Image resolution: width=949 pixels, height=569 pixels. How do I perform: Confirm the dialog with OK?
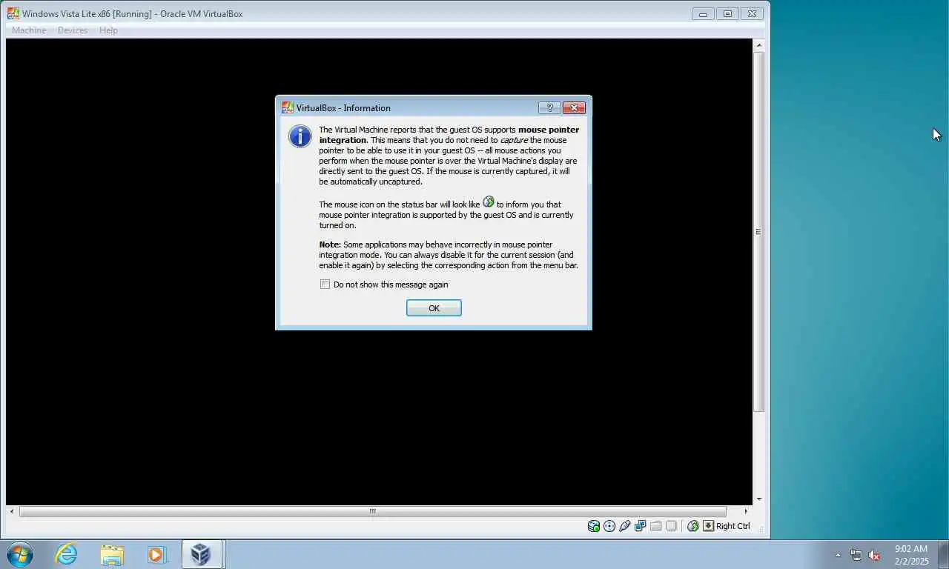(434, 307)
